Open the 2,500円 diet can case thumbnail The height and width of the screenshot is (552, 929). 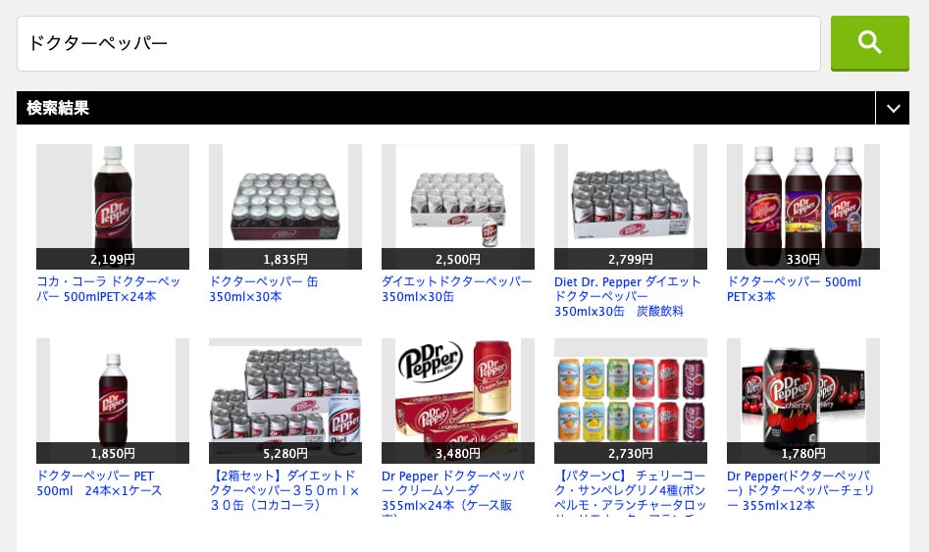click(x=458, y=206)
